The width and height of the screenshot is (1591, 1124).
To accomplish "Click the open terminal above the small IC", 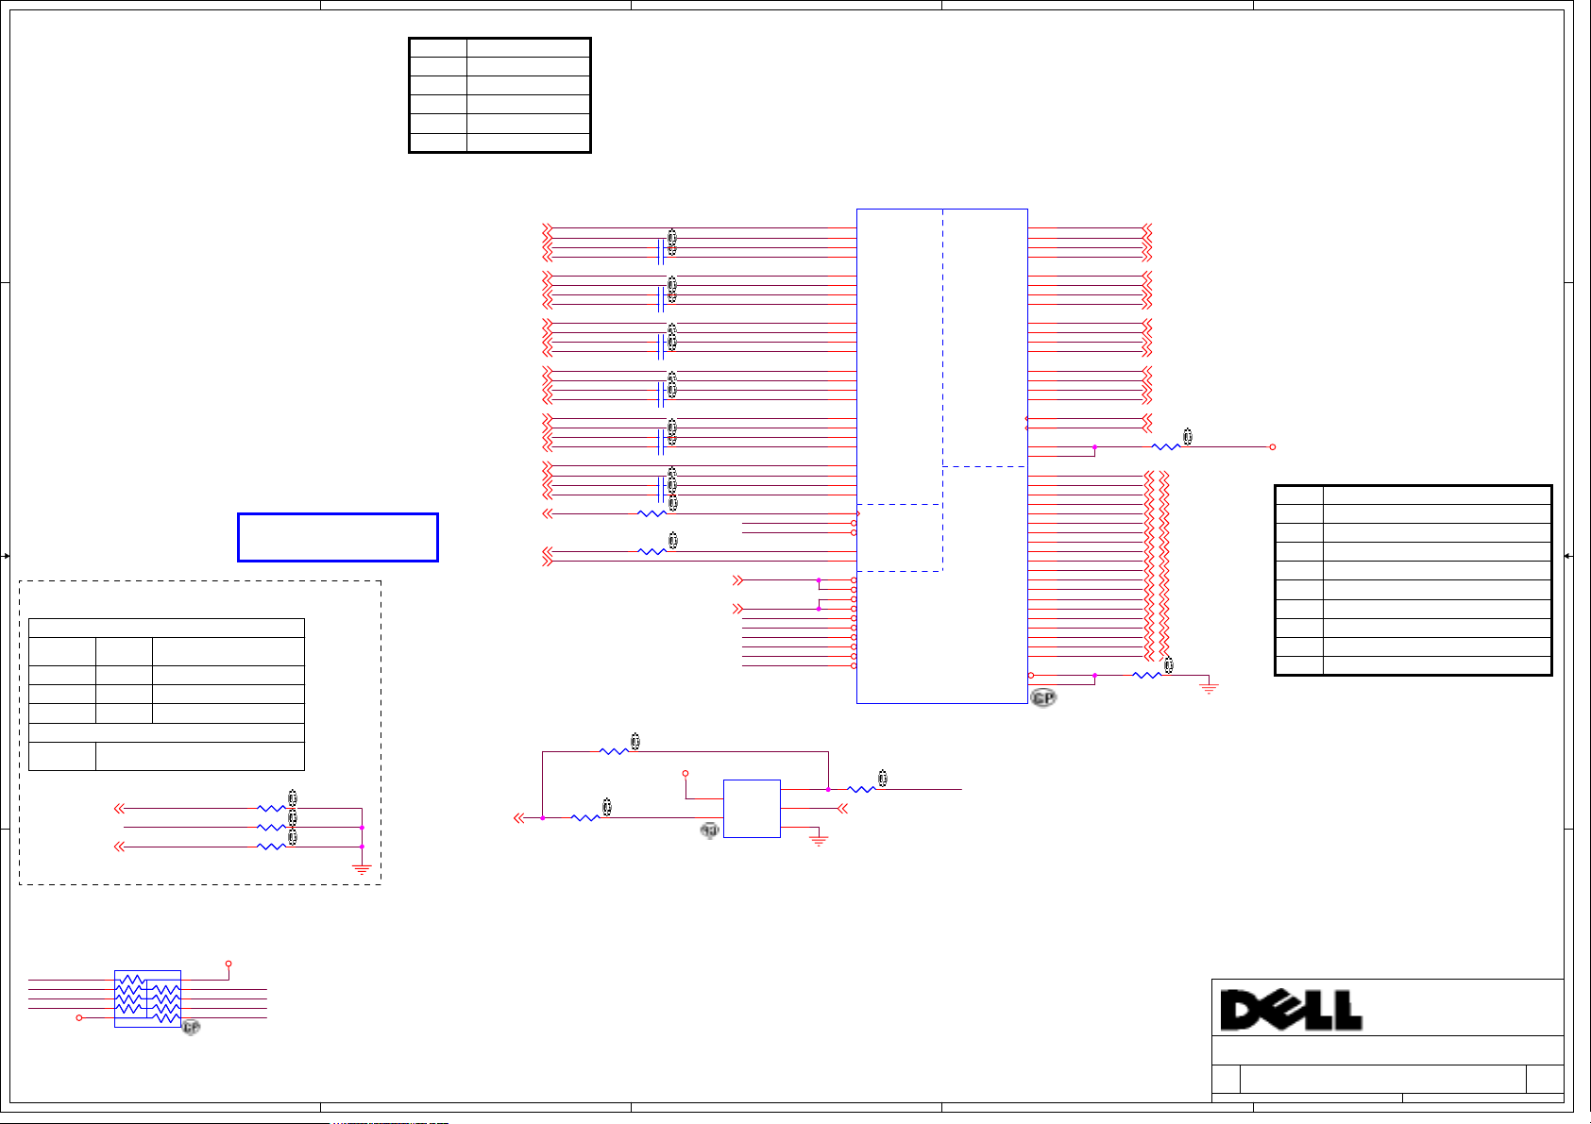I will click(x=685, y=774).
